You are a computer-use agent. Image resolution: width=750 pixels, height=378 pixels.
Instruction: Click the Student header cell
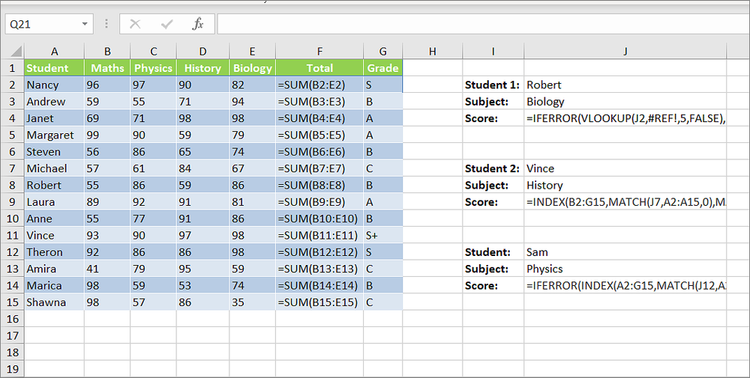coord(54,68)
